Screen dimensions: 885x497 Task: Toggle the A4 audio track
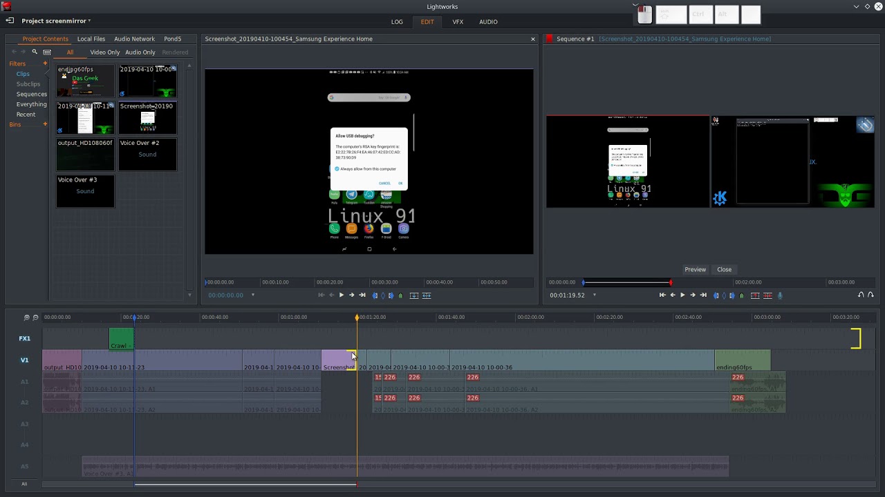tap(24, 445)
